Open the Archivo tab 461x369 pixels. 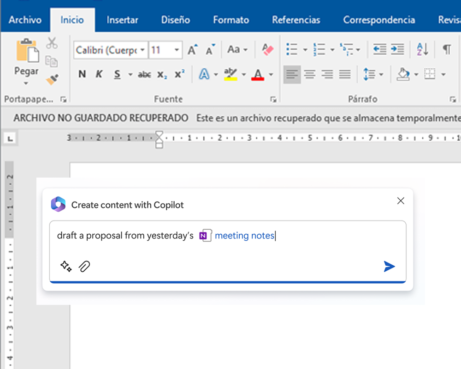25,20
